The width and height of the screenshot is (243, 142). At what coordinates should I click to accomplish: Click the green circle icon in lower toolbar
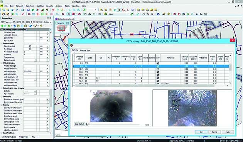(x=188, y=14)
